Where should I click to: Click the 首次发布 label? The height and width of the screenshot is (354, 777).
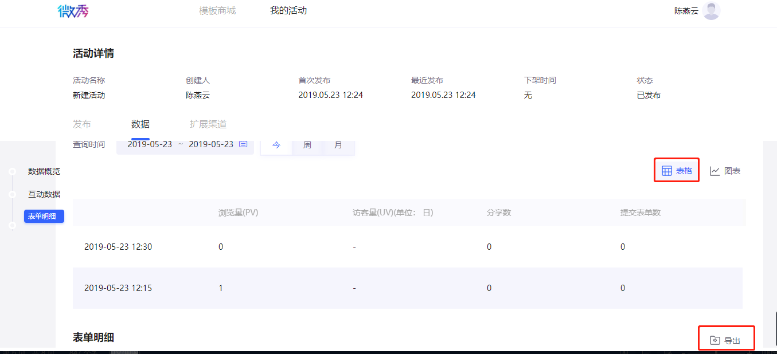(x=314, y=80)
